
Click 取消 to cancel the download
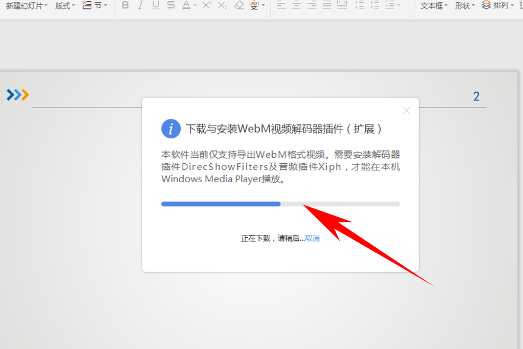(x=312, y=238)
